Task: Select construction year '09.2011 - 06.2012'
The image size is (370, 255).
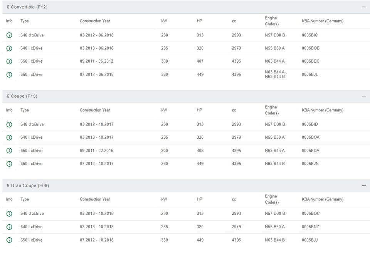Action: point(96,61)
